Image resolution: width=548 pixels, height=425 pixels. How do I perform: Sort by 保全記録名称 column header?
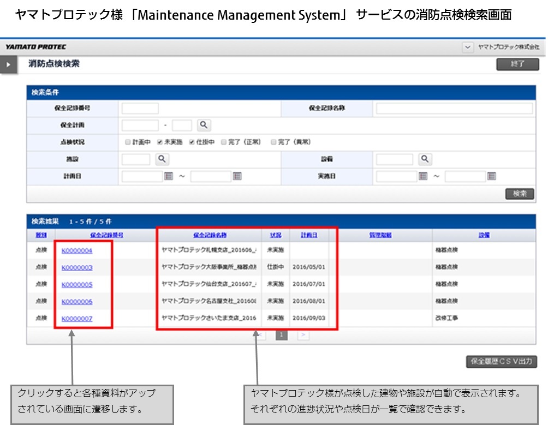210,235
